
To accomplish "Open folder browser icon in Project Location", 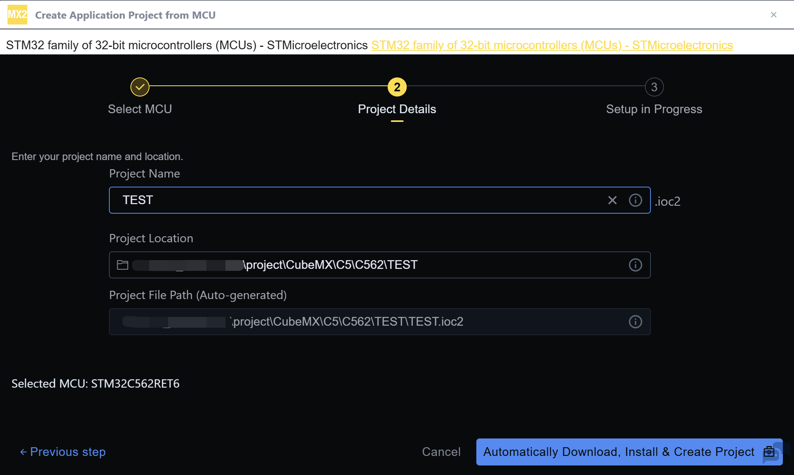I will (x=122, y=265).
